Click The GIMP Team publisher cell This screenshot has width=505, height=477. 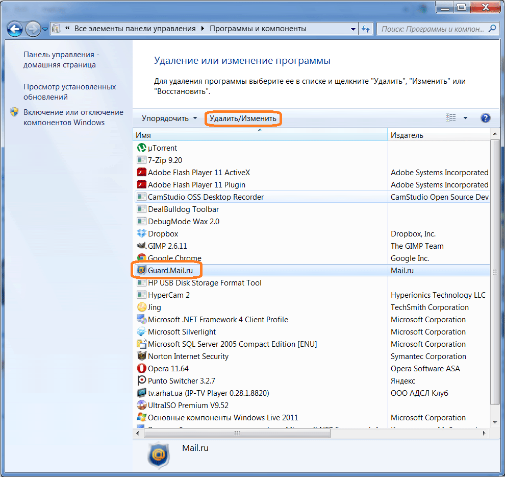(x=417, y=246)
